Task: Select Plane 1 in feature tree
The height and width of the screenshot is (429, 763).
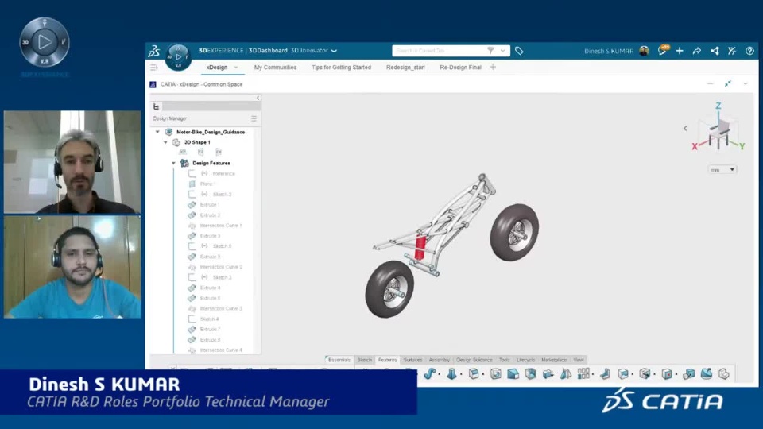Action: pyautogui.click(x=207, y=184)
